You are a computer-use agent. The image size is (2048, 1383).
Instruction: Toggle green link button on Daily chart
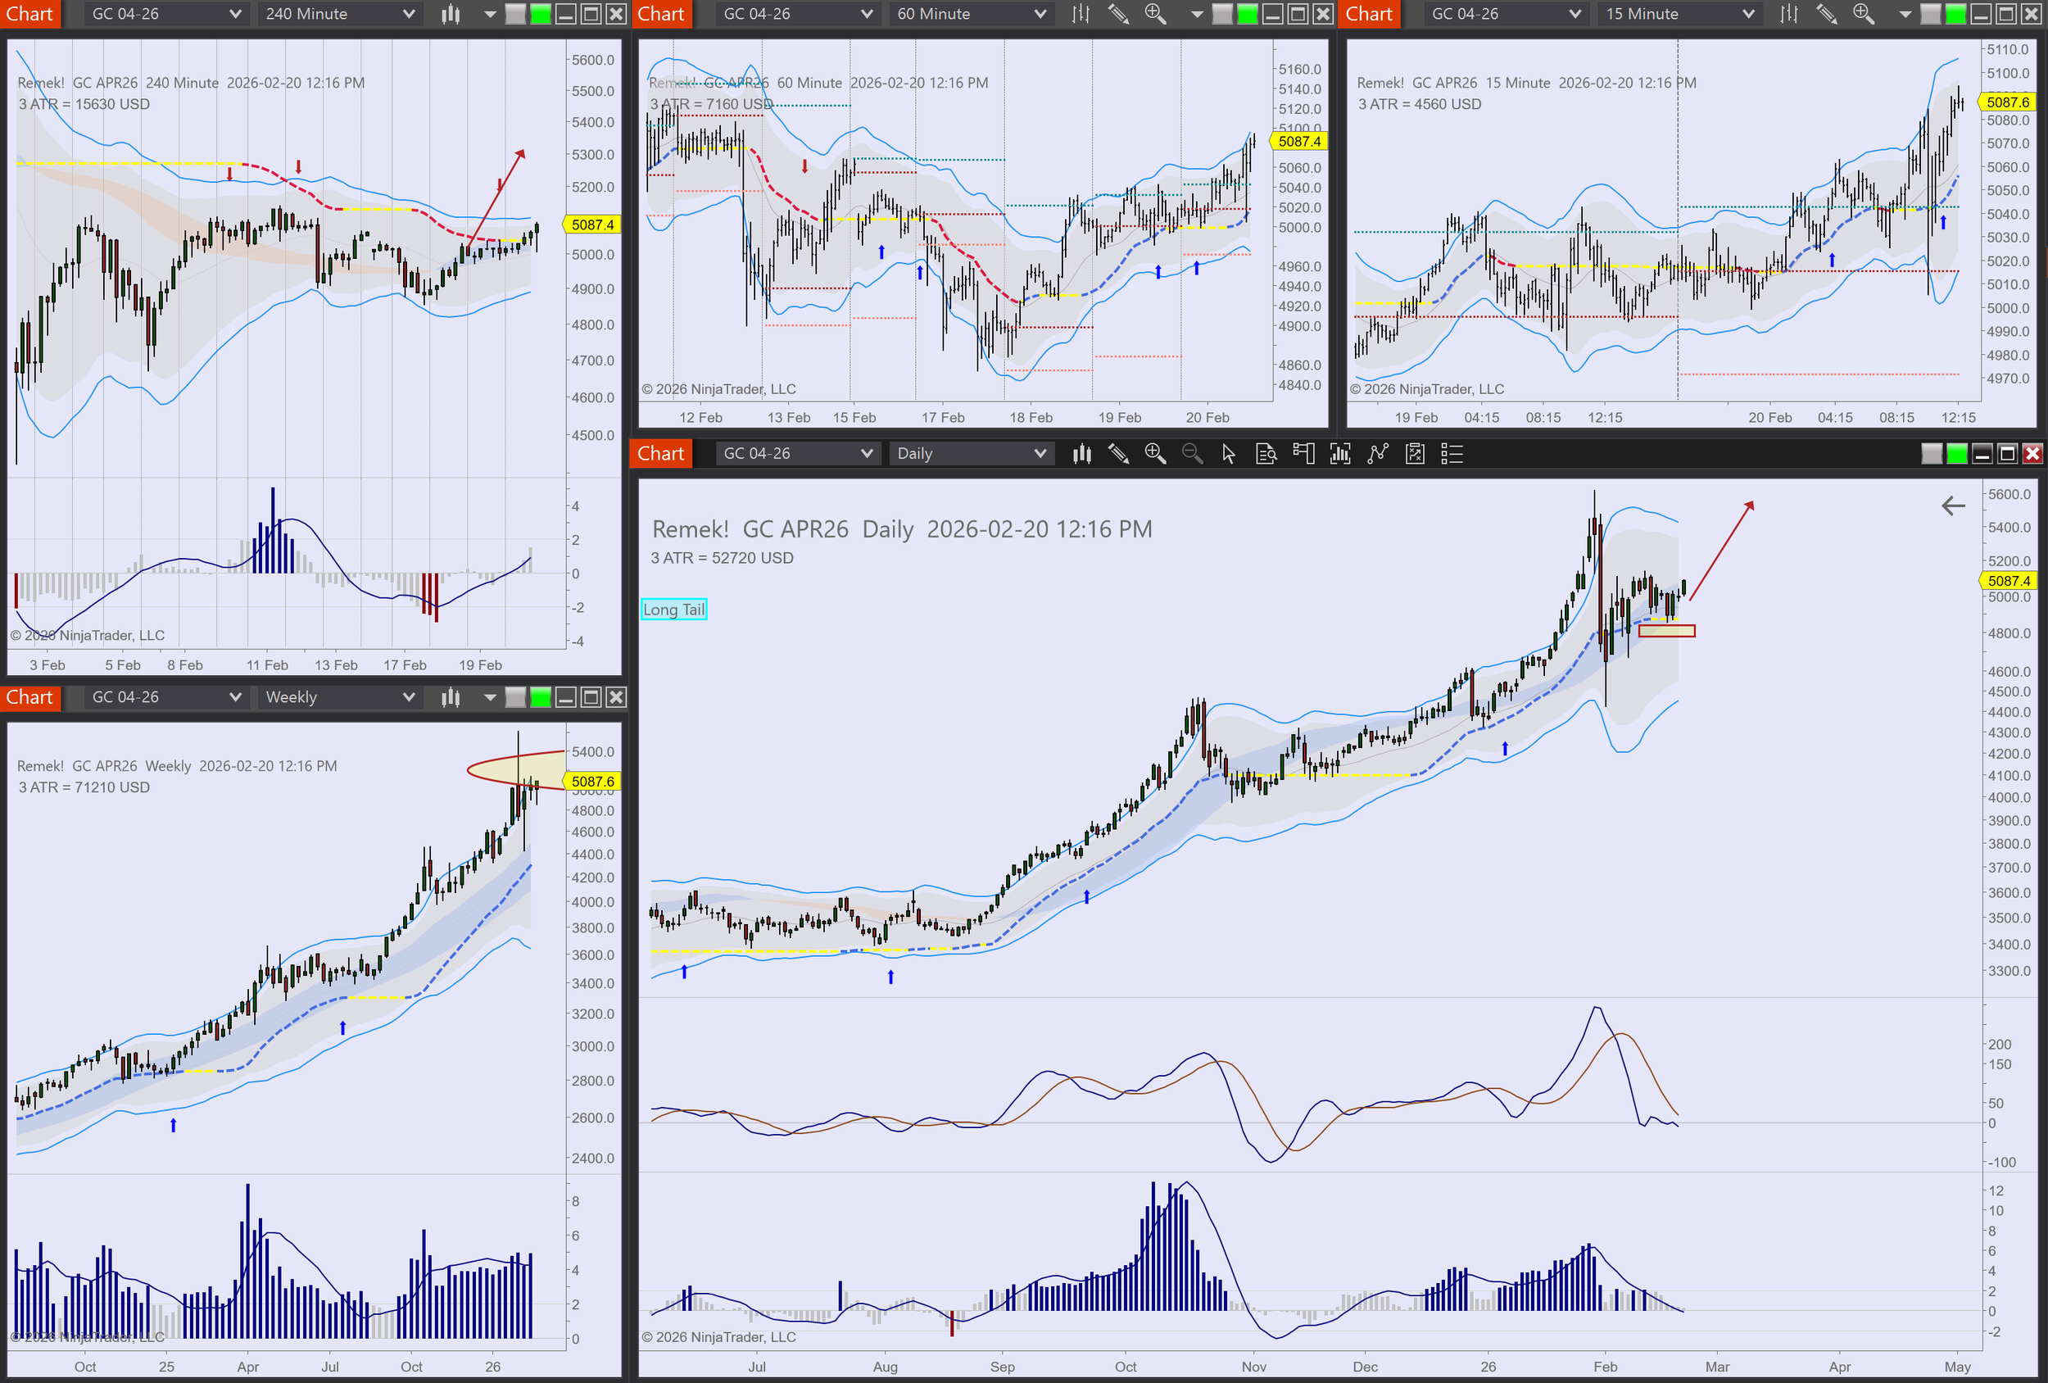1956,454
